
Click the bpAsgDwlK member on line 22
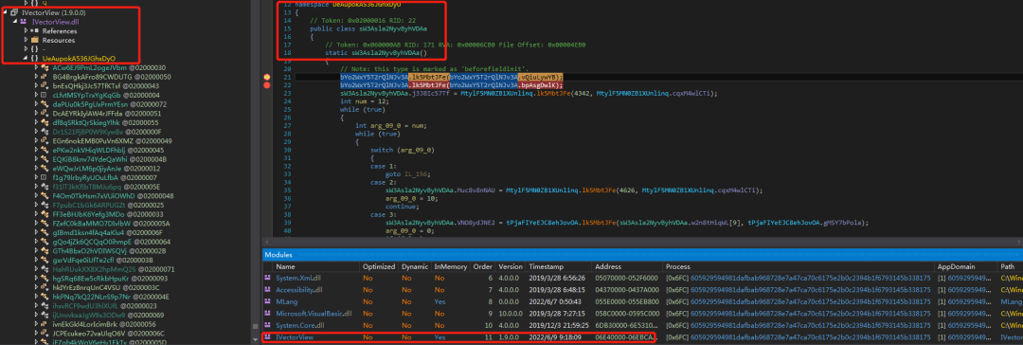click(539, 85)
